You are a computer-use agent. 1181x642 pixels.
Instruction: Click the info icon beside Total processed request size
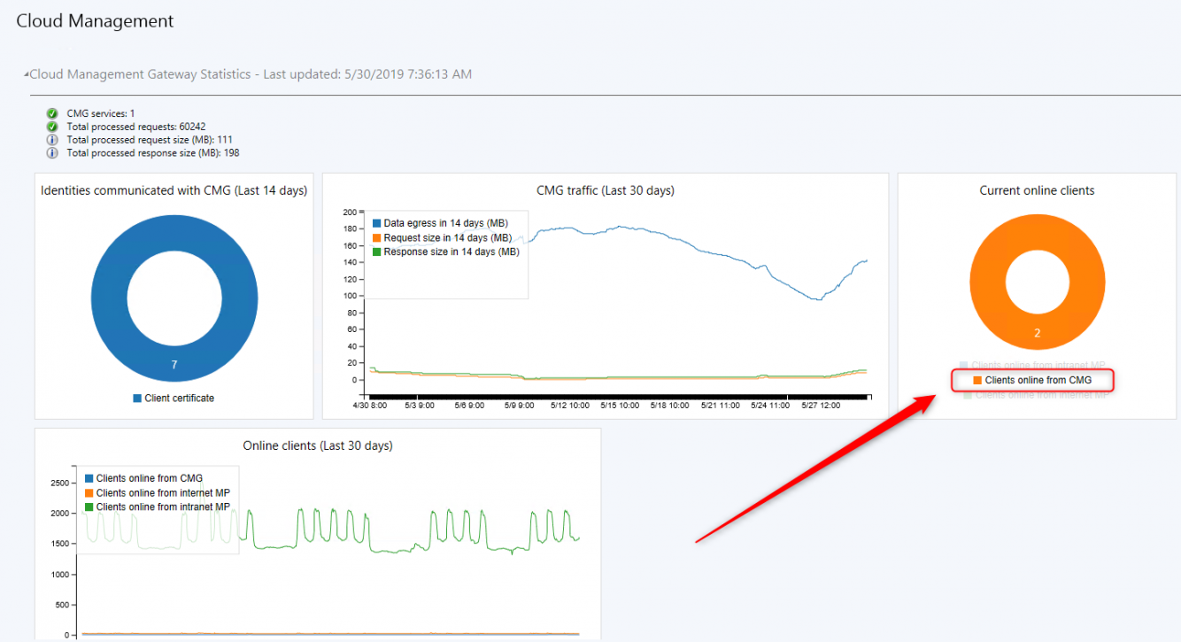(x=52, y=140)
